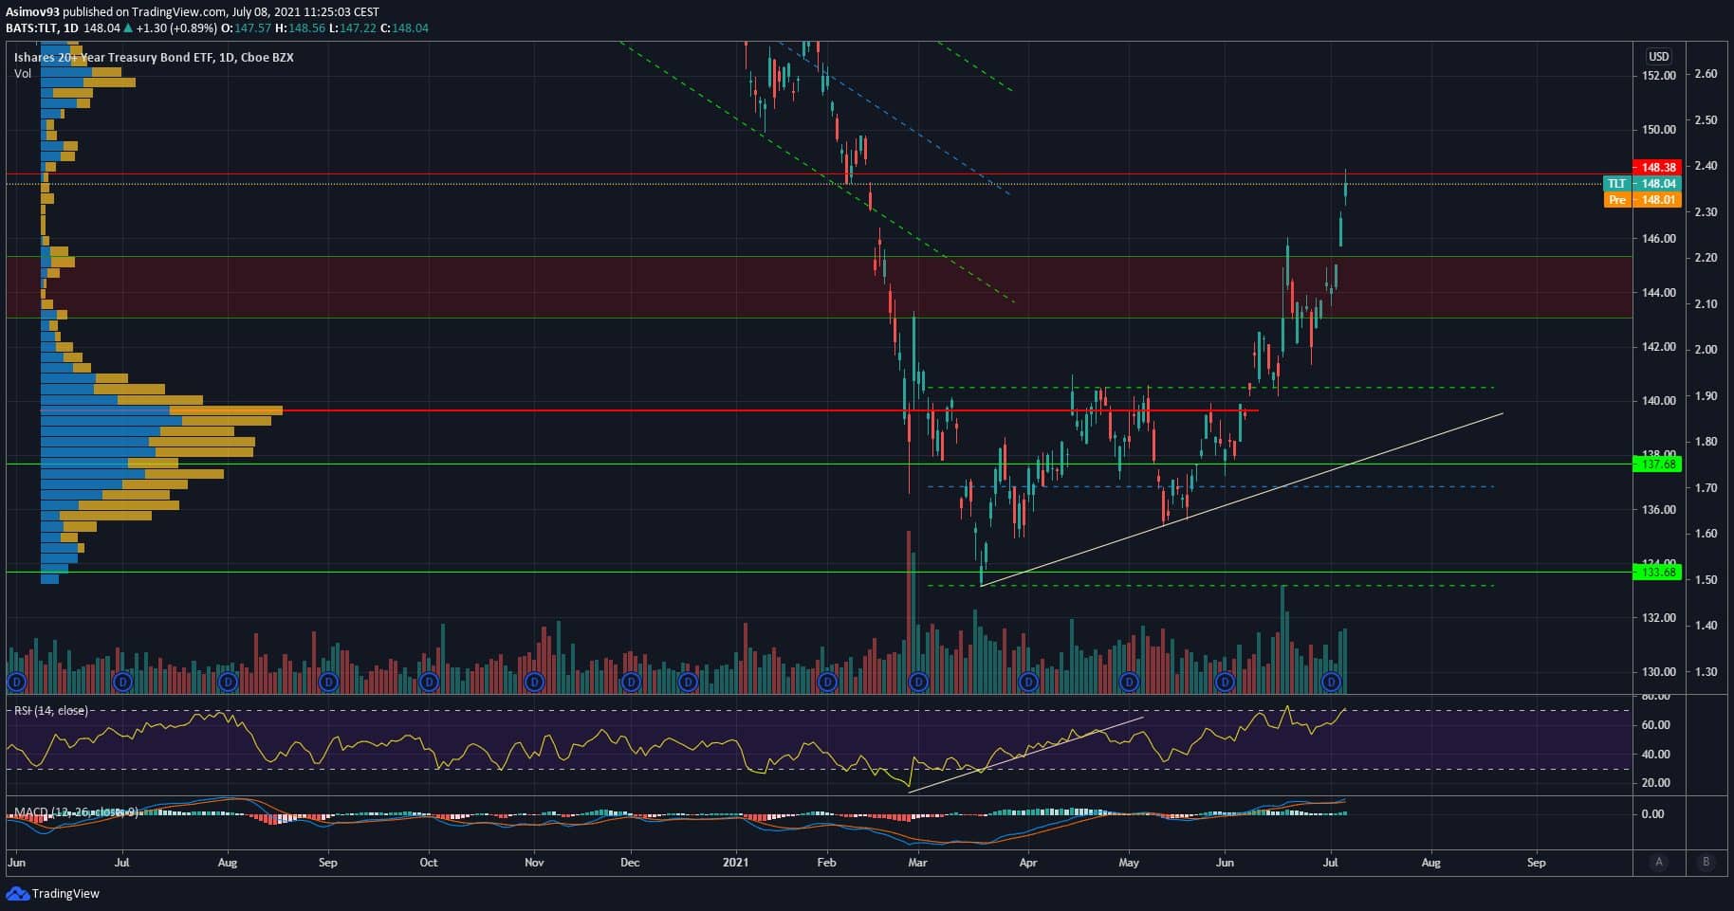The width and height of the screenshot is (1734, 911).
Task: Click the 142.00 price on the axis
Action: (x=1659, y=347)
